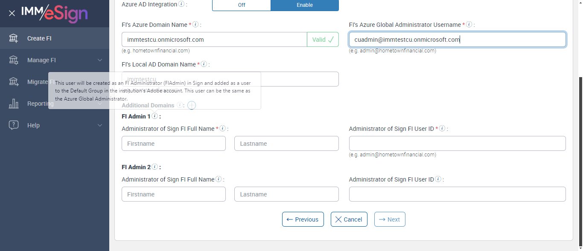Click info icon next to FI Admin 1
This screenshot has width=583, height=251.
[154, 116]
